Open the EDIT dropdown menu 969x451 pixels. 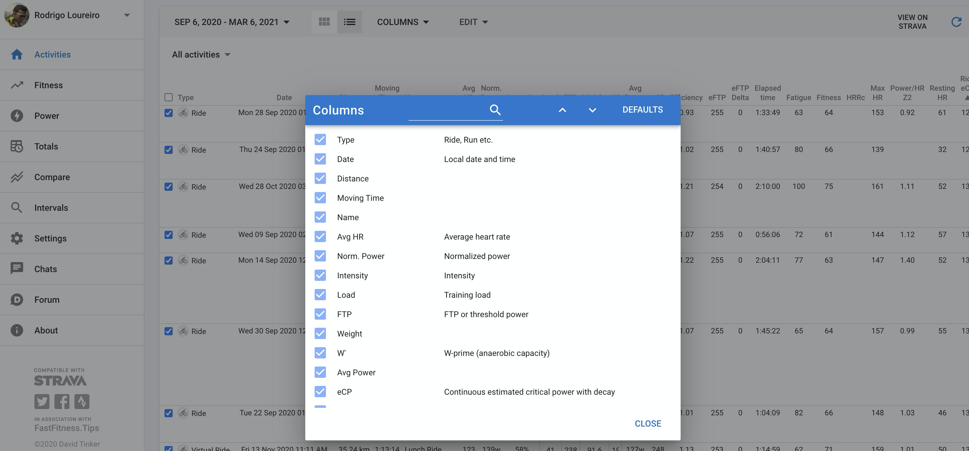(x=474, y=22)
